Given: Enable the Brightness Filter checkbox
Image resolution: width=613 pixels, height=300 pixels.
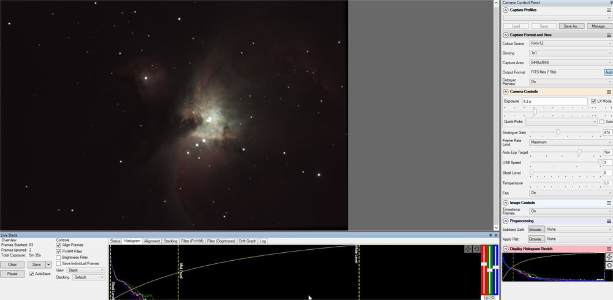Looking at the screenshot, I should click(59, 257).
